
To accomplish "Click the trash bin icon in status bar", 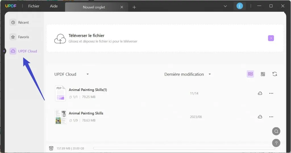I will (x=51, y=148).
